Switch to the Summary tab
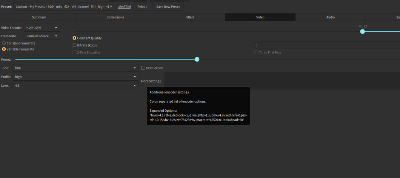 pos(39,17)
